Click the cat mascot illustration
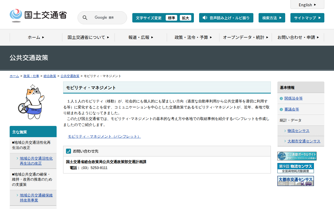The height and width of the screenshot is (209, 334). click(x=32, y=102)
